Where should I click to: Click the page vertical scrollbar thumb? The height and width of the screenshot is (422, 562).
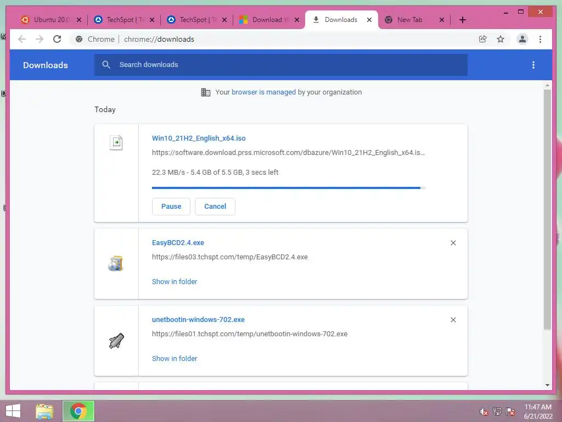(547, 209)
